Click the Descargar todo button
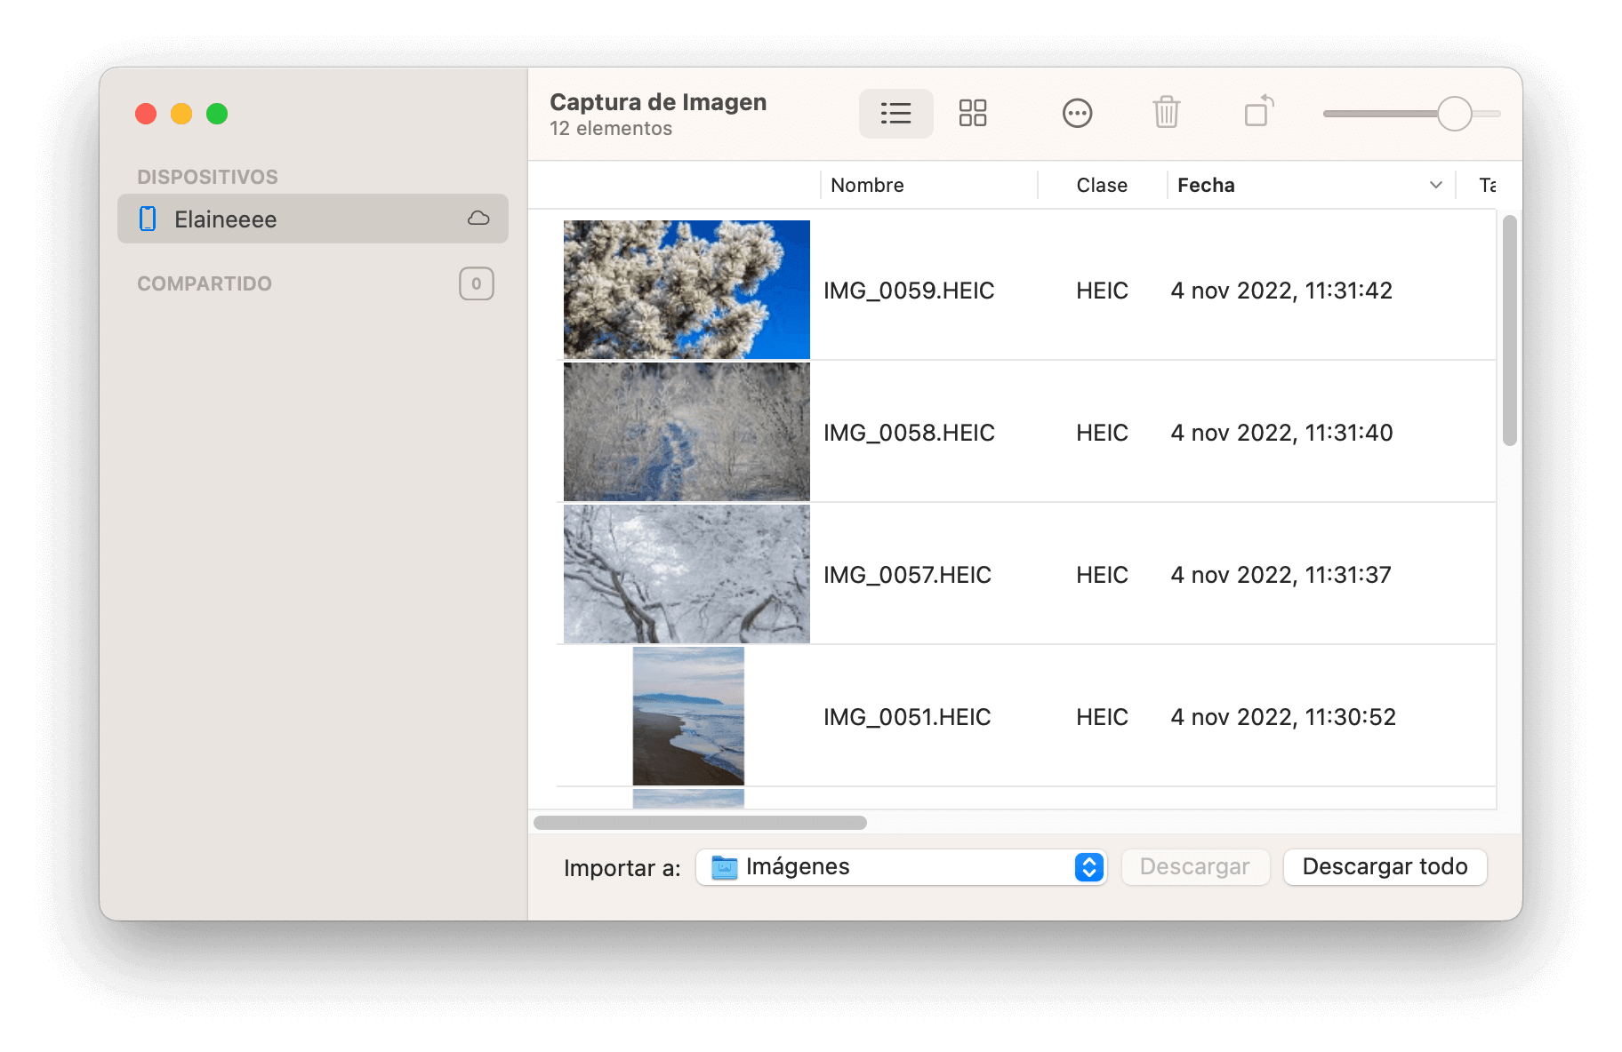The width and height of the screenshot is (1622, 1052). (x=1385, y=867)
